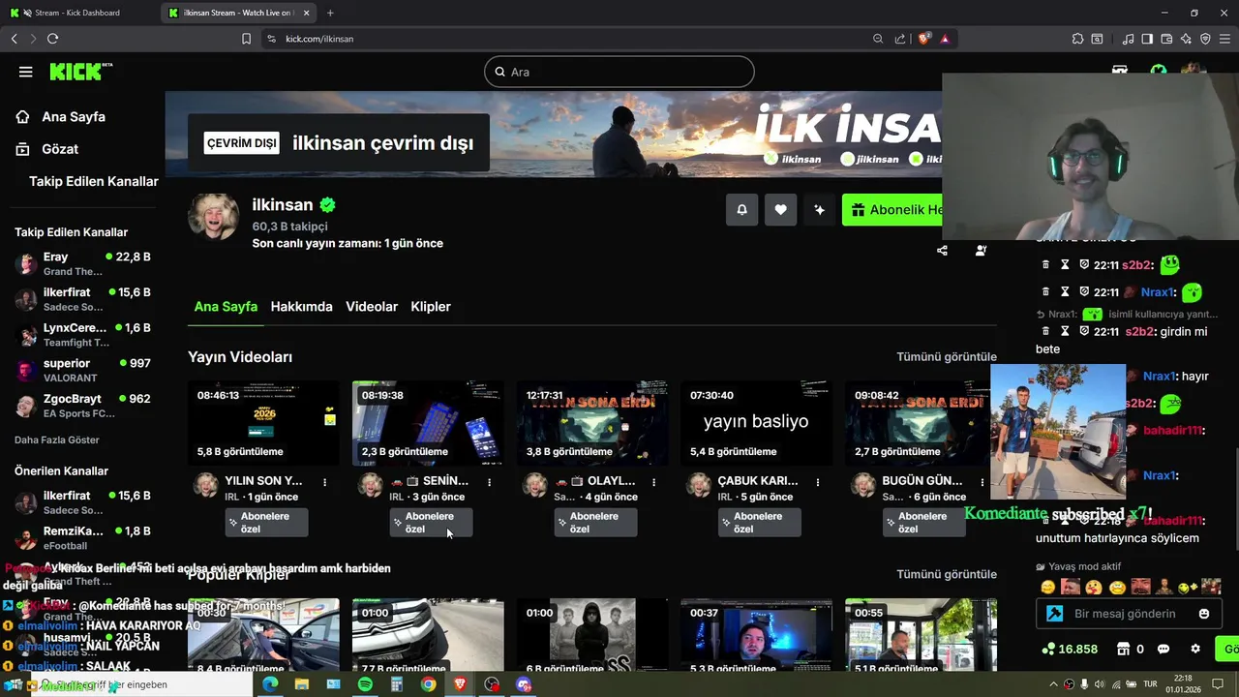Toggle notification bell for ilkinsan
The width and height of the screenshot is (1239, 697).
741,209
